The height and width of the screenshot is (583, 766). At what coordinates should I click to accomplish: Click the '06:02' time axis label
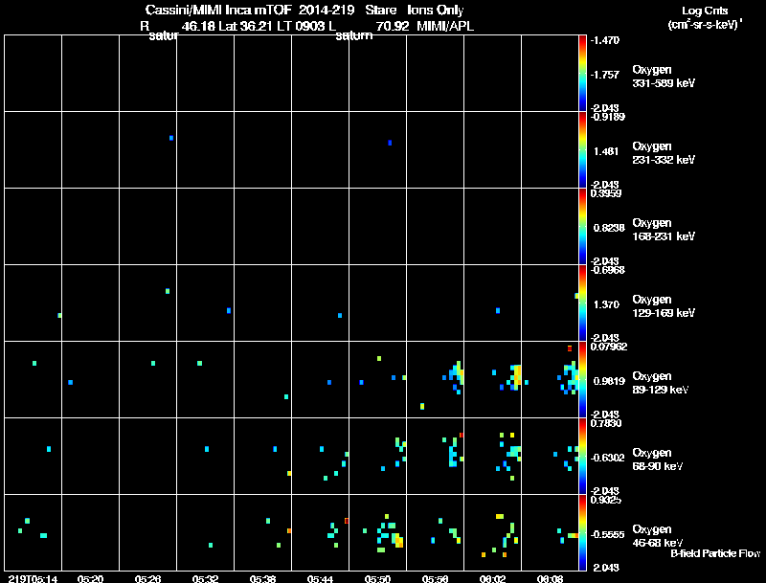click(492, 578)
